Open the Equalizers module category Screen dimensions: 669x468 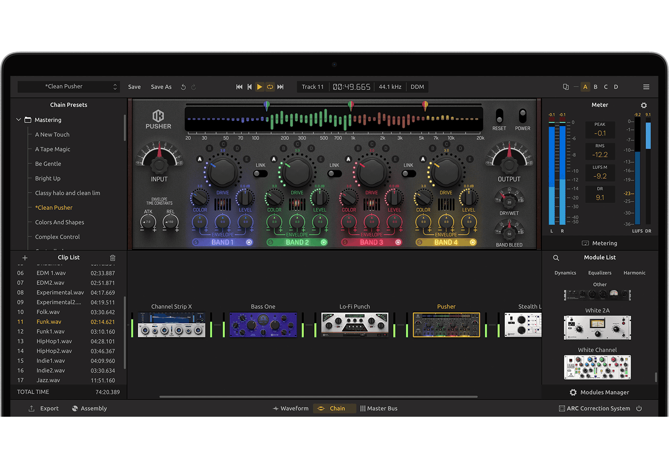pos(600,273)
